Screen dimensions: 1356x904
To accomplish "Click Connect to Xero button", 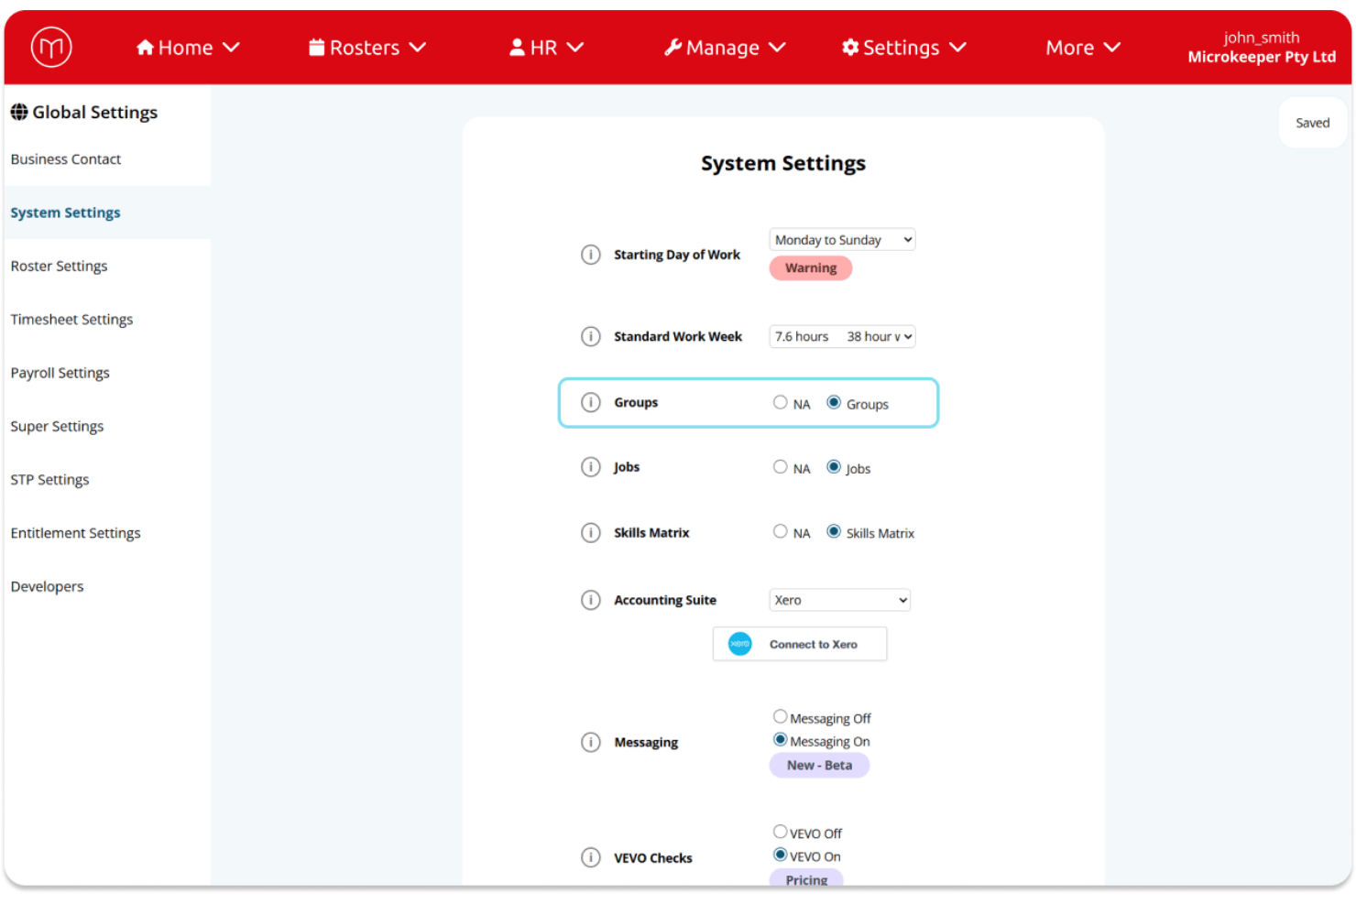I will click(800, 644).
